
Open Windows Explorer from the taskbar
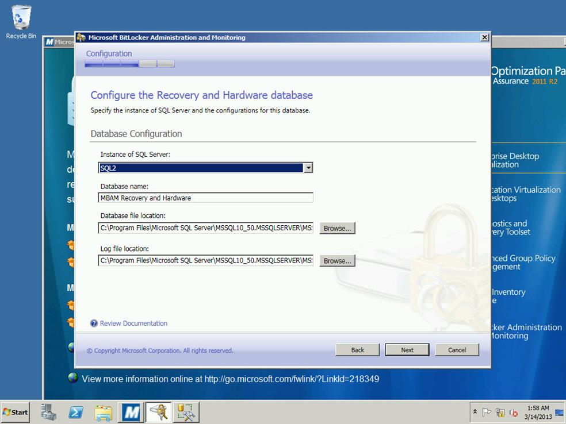tap(104, 412)
